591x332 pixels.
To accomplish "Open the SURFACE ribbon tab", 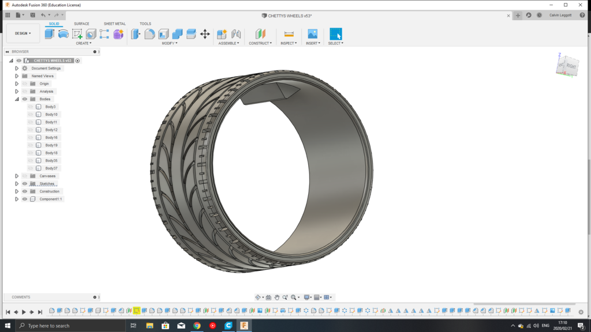I will 81,24.
